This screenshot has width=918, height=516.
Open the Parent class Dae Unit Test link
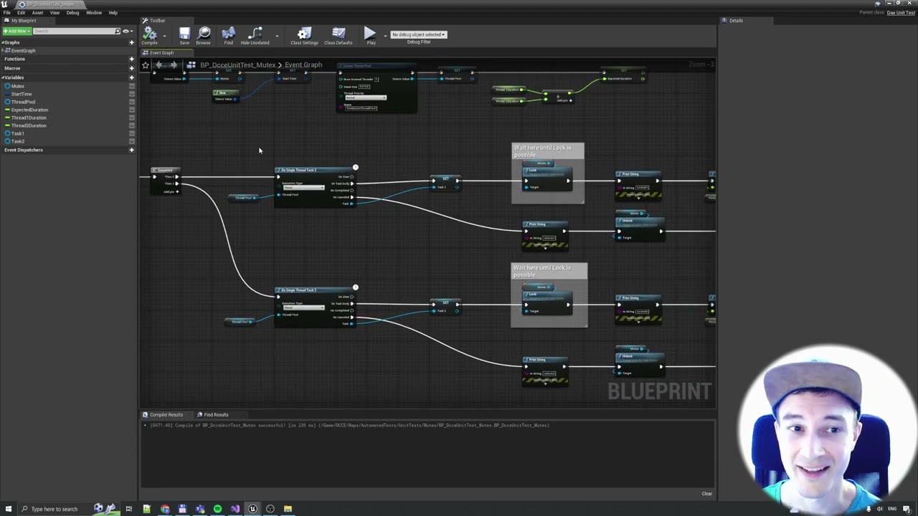click(x=901, y=12)
